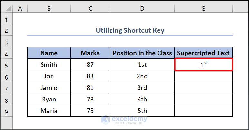The width and height of the screenshot is (249, 130).
Task: Select the Ryan name cell
Action: [x=49, y=99]
